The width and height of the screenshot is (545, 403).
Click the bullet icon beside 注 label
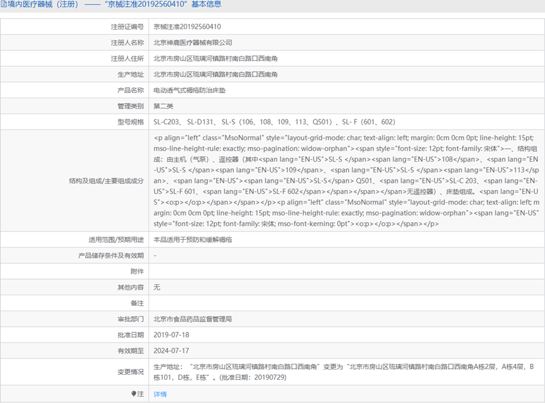tap(134, 393)
